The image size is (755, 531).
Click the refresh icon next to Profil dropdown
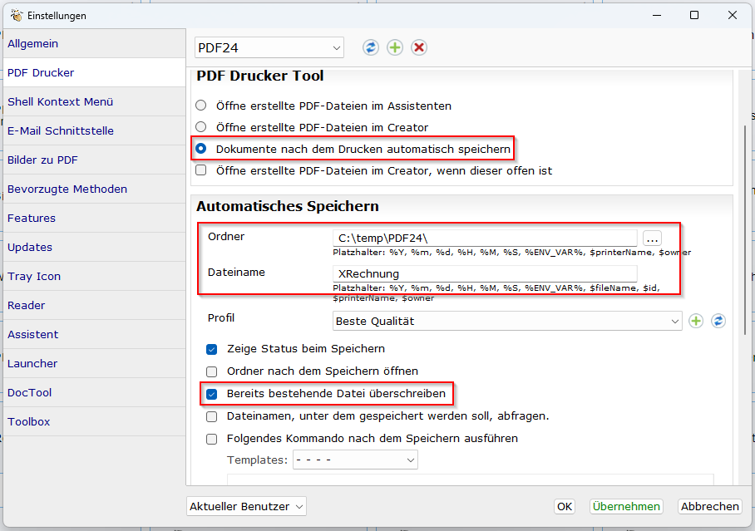(718, 321)
